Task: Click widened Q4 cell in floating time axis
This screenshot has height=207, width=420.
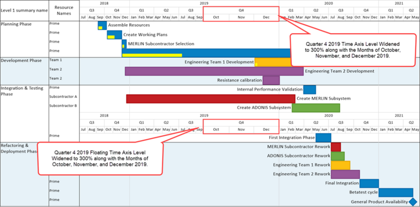Action: click(241, 123)
